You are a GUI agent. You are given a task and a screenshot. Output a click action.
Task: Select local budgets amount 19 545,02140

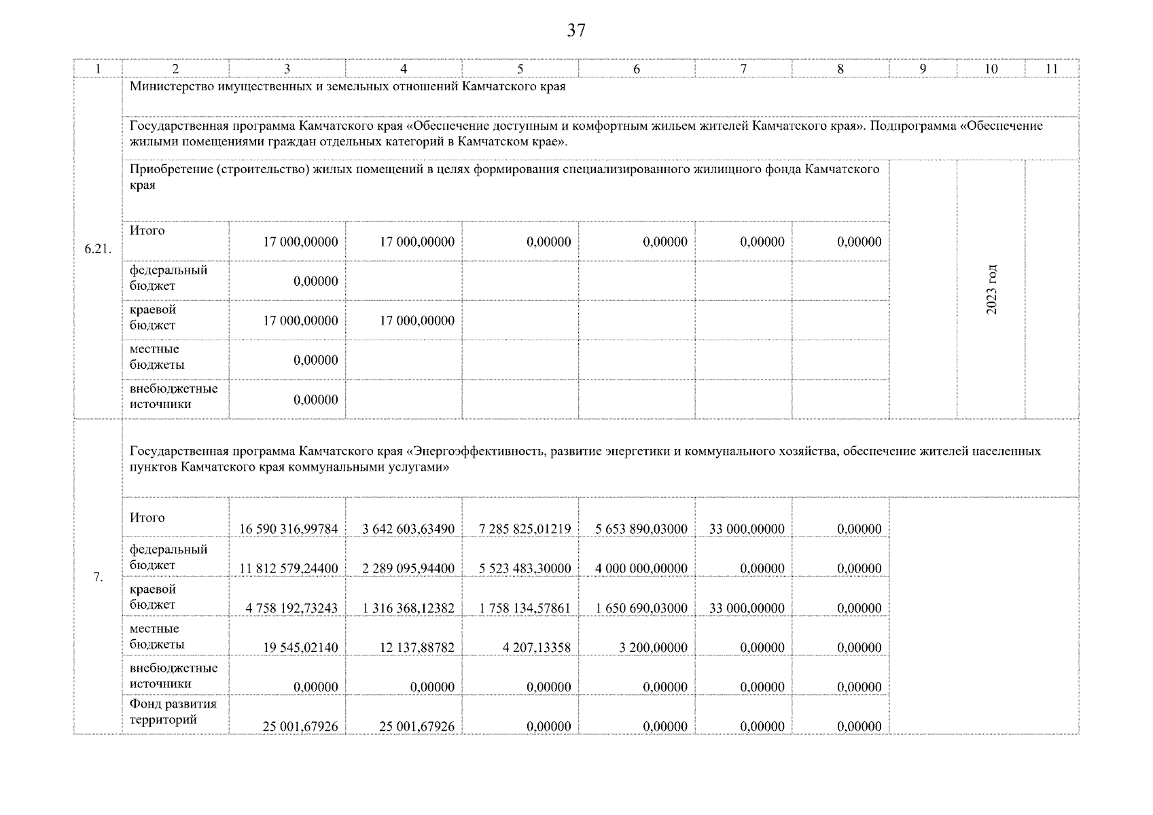coord(300,647)
